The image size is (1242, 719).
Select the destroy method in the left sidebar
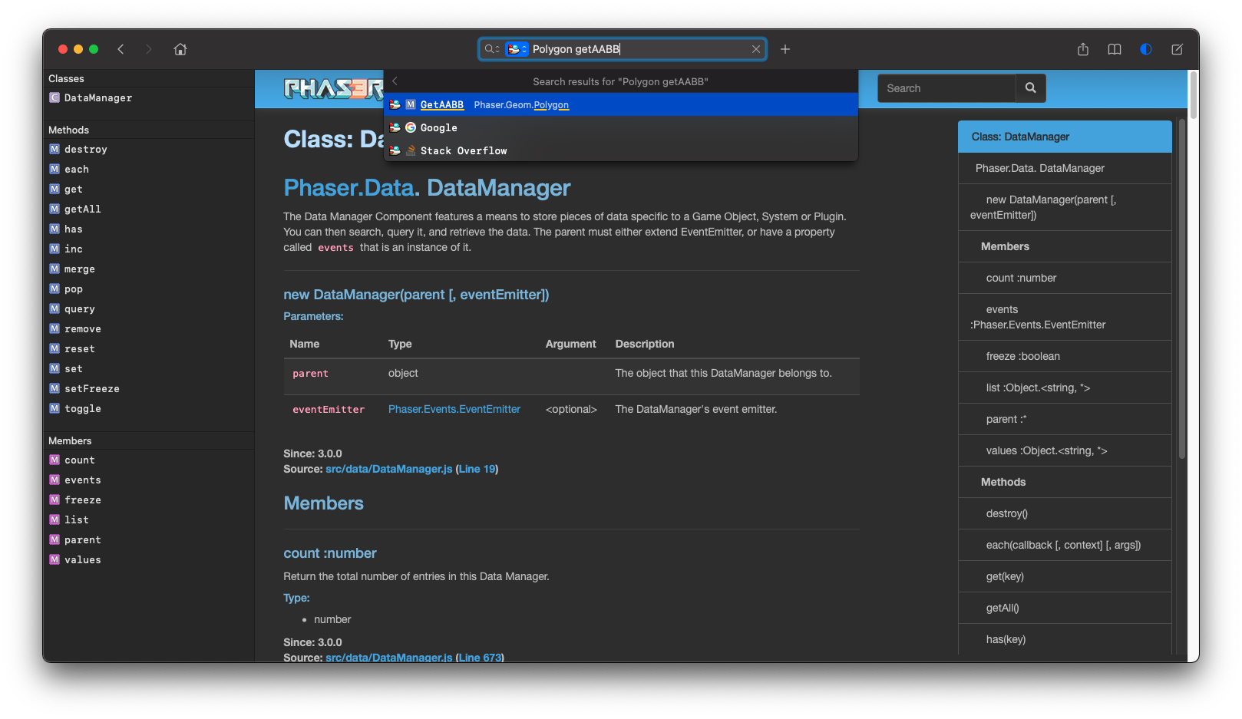click(86, 149)
